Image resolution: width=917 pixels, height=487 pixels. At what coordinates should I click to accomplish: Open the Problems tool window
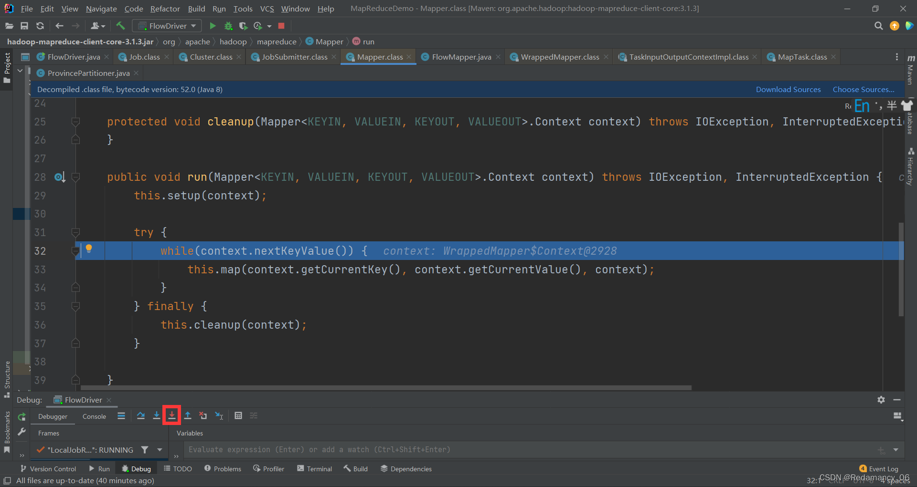[x=223, y=469]
